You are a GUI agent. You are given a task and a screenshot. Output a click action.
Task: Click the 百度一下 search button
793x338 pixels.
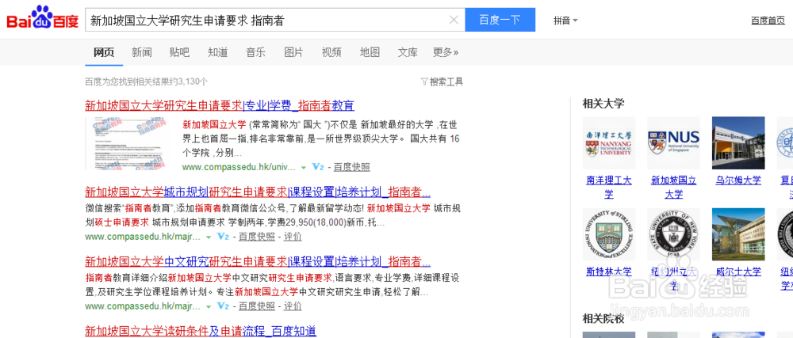point(500,20)
